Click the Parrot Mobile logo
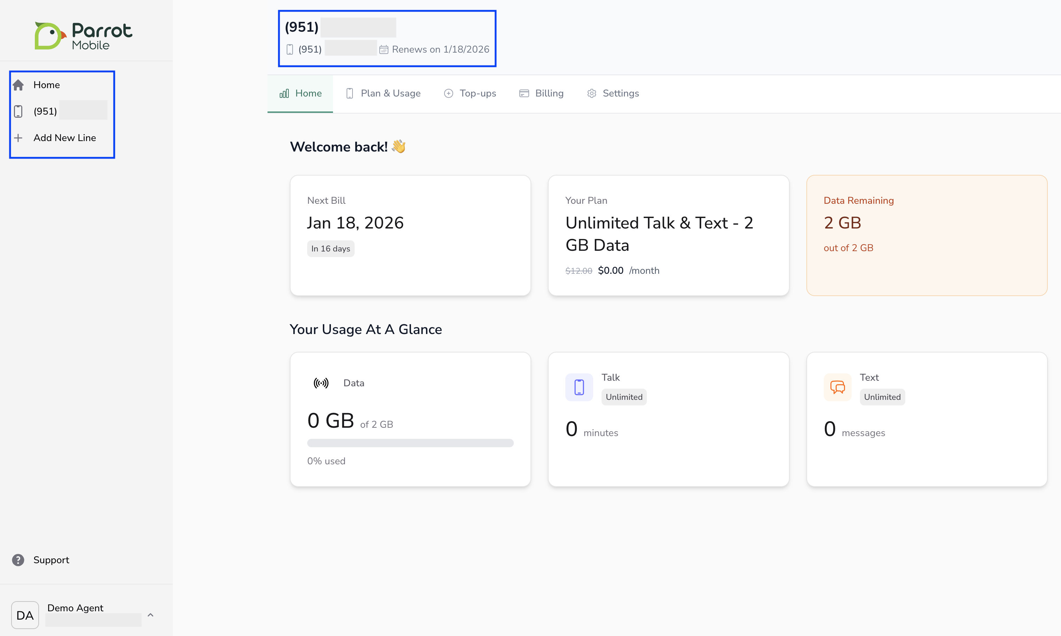This screenshot has height=636, width=1061. (x=84, y=36)
